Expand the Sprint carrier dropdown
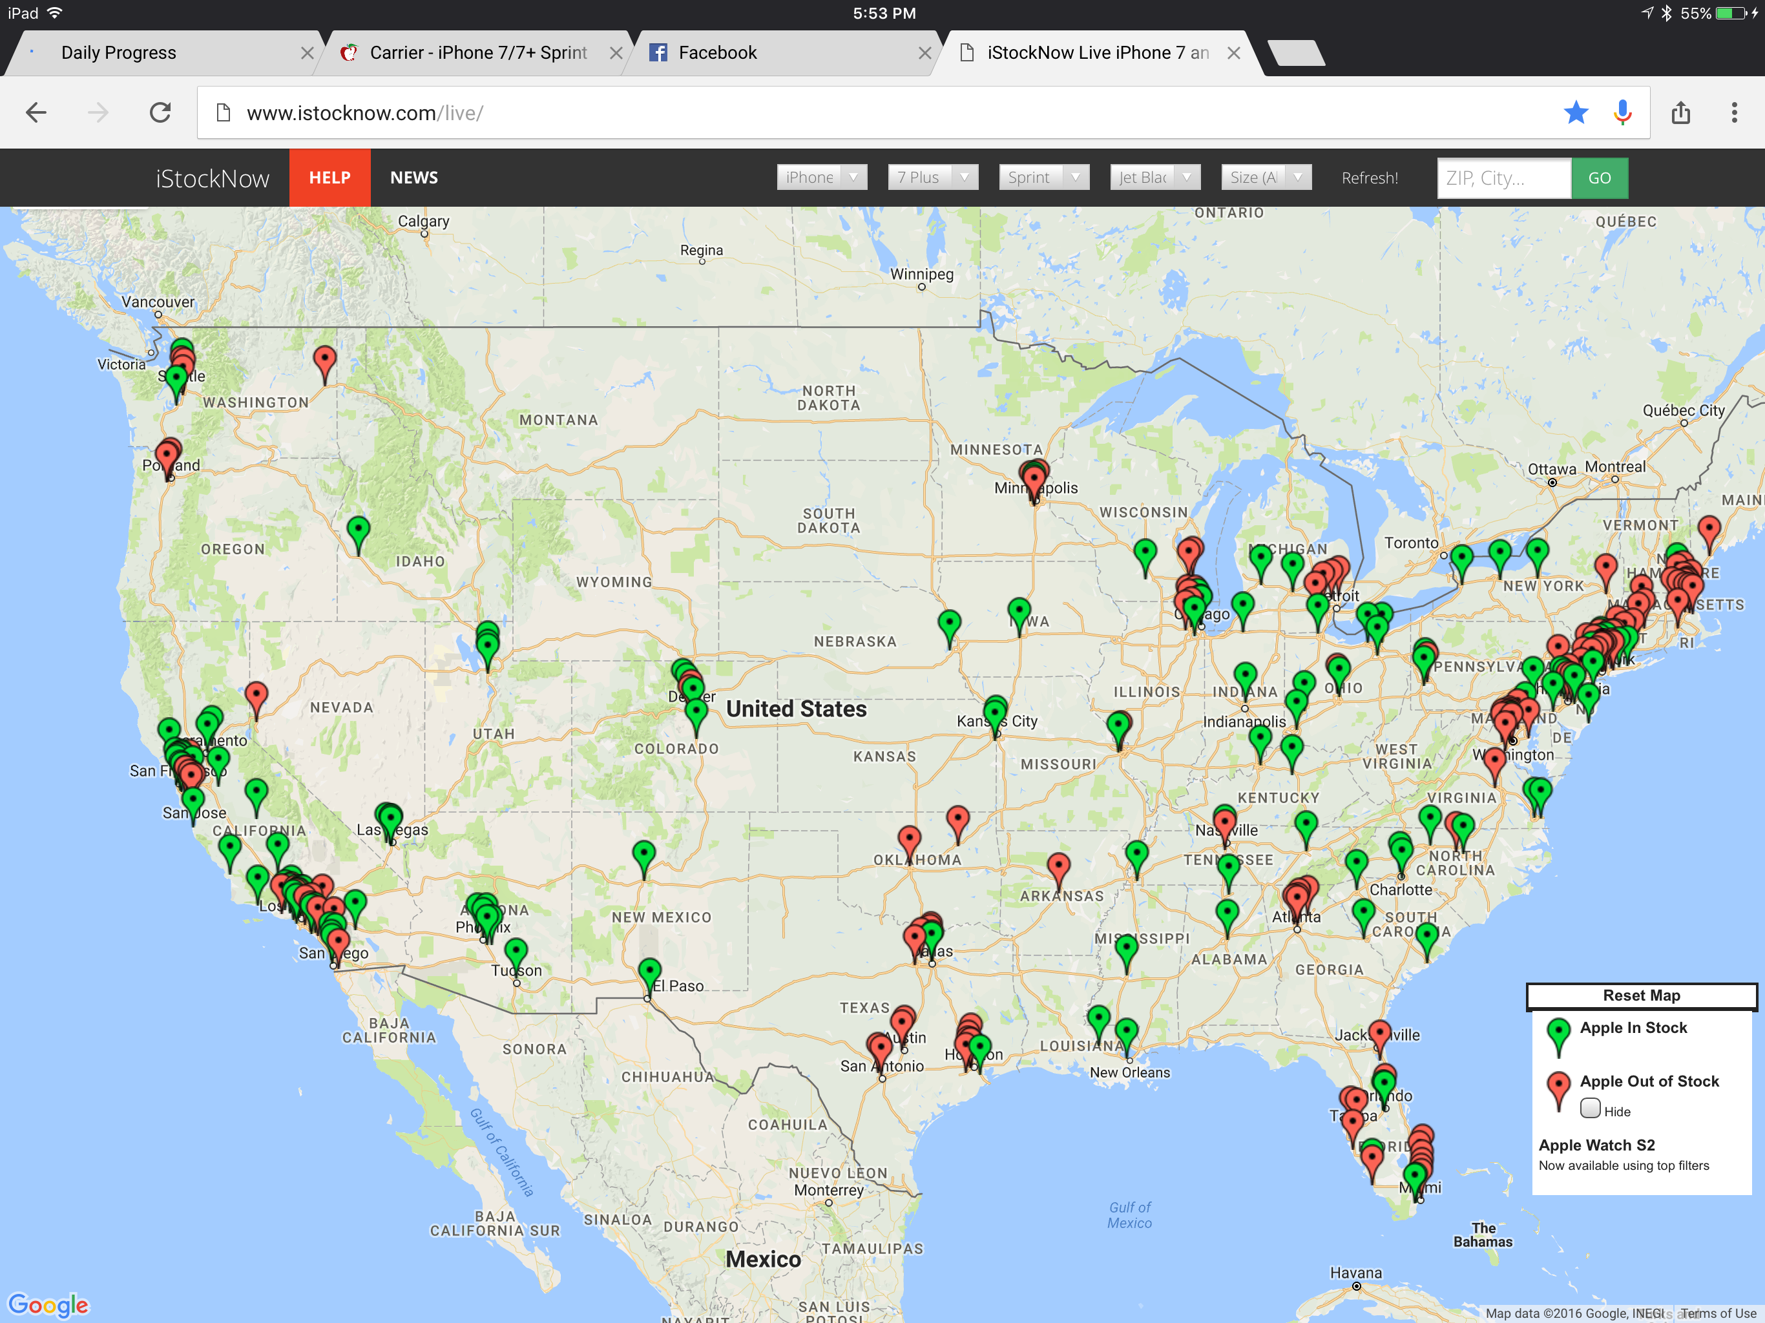This screenshot has width=1765, height=1323. (x=1043, y=177)
